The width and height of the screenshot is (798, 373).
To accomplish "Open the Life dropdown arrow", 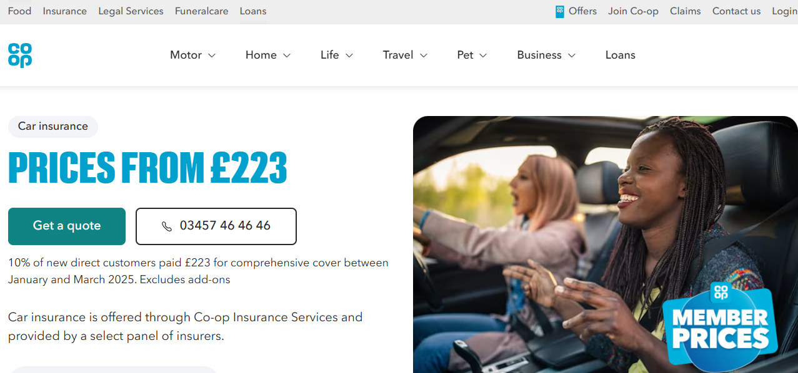I will (349, 56).
